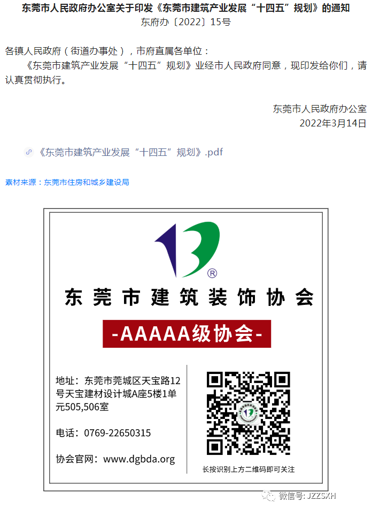Viewport: 372px width, 509px height.
Task: Open the 东莞市建筑产业发展“十四五”规划 PDF link
Action: point(131,152)
